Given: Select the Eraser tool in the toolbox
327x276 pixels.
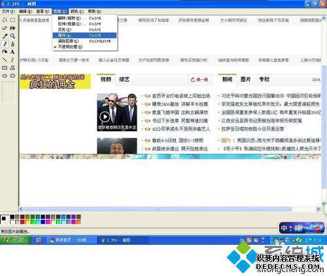Looking at the screenshot, I should [5, 28].
